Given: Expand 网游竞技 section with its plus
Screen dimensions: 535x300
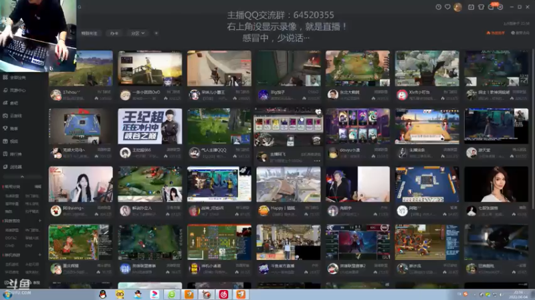Looking at the screenshot, I should click(40, 221).
